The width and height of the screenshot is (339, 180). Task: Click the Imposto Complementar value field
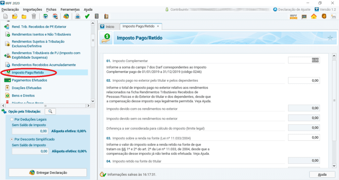(x=304, y=60)
